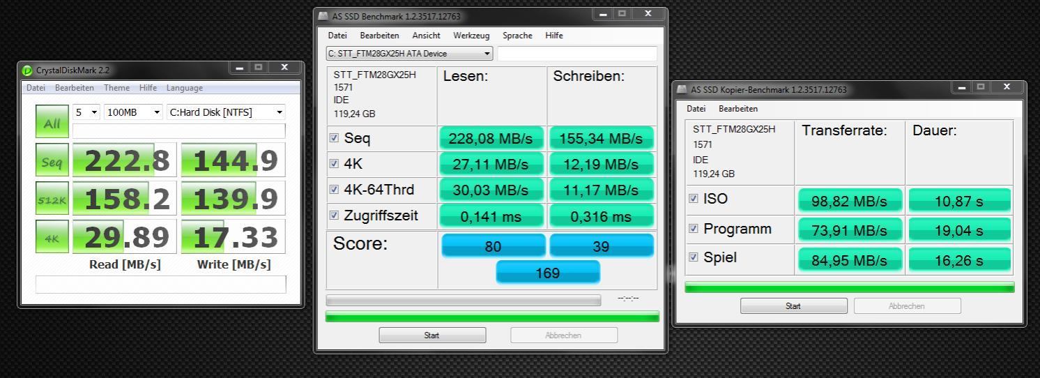This screenshot has height=378, width=1040.
Task: Toggle the Zugriffszeit test checkbox
Action: coord(334,216)
